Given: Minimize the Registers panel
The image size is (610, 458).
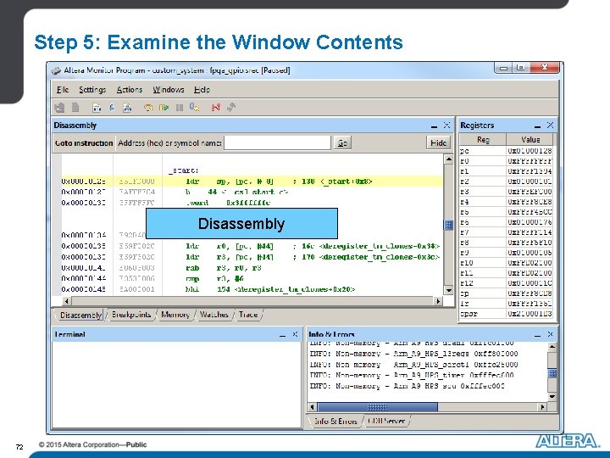Looking at the screenshot, I should [538, 126].
